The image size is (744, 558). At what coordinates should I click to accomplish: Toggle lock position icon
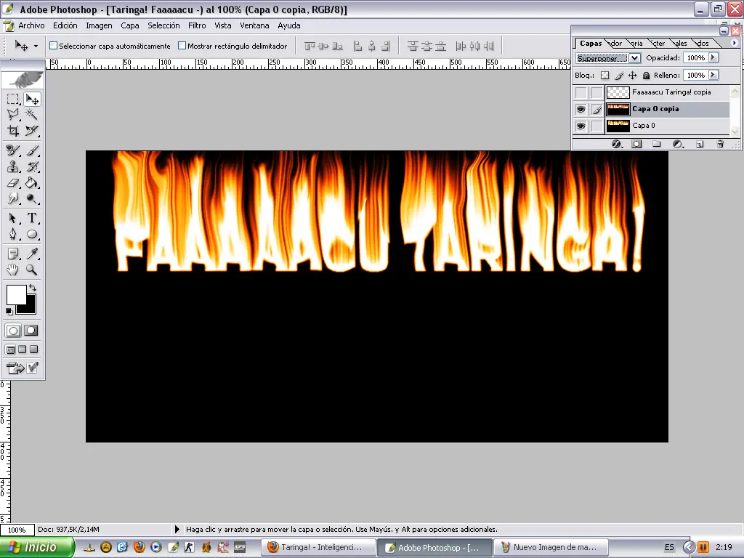pyautogui.click(x=633, y=75)
